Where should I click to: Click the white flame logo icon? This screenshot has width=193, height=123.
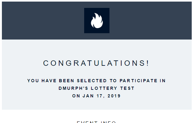click(97, 21)
